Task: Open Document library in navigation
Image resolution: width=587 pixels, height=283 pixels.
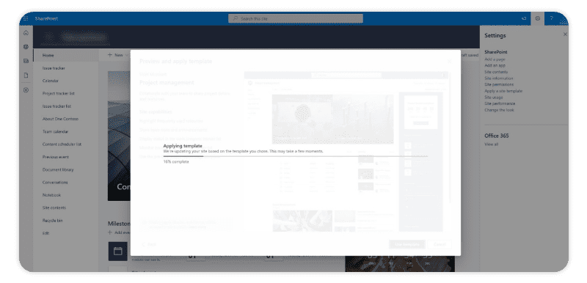Action: [58, 169]
